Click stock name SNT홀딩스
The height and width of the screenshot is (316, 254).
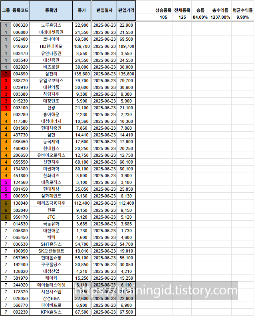click(x=51, y=244)
